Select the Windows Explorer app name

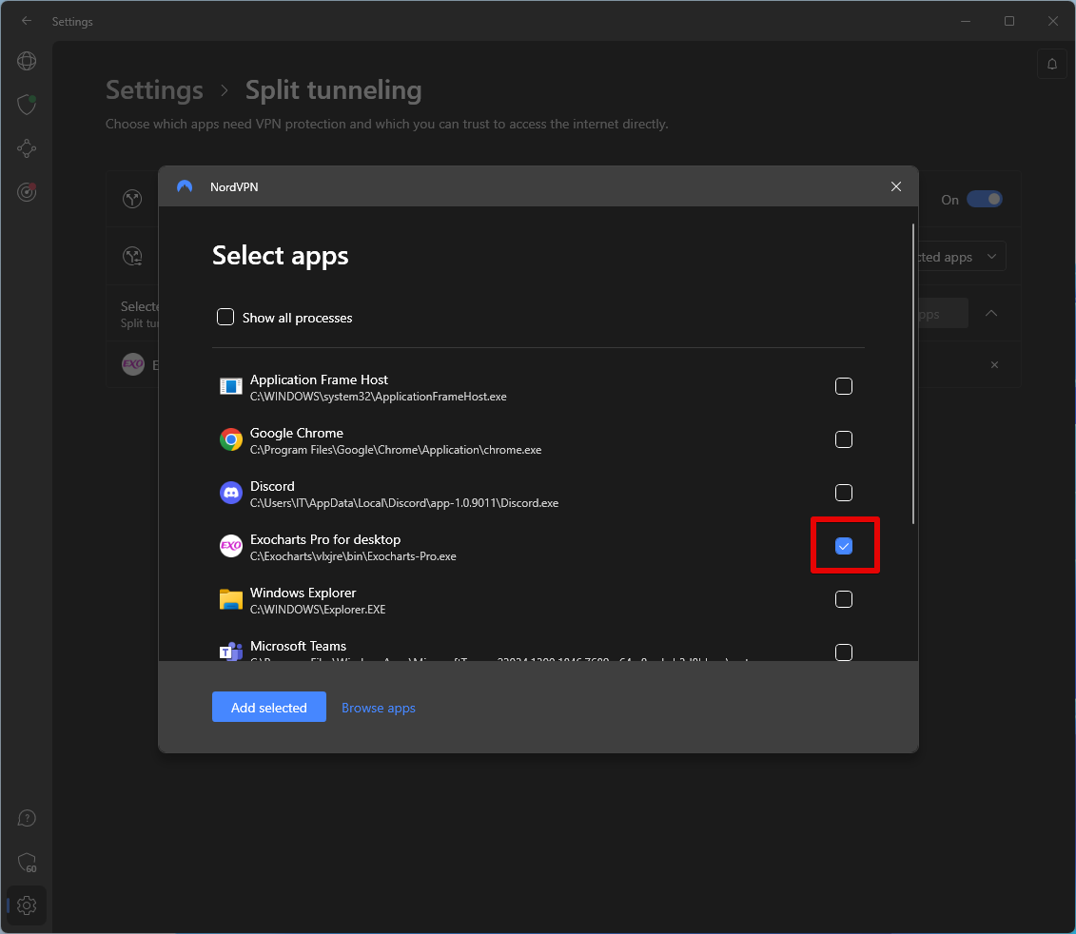pos(303,593)
